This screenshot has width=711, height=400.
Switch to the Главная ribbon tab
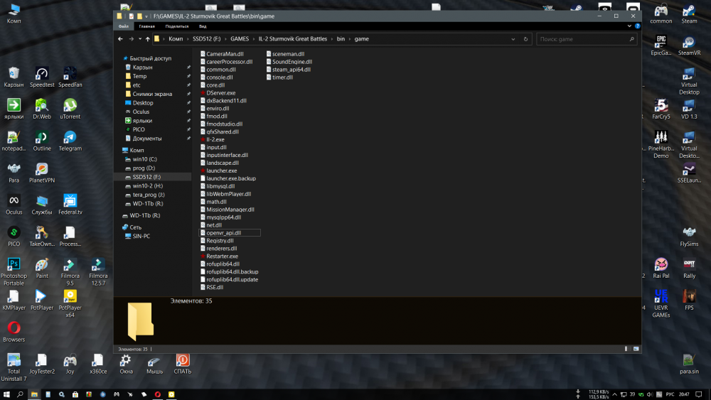(x=147, y=26)
